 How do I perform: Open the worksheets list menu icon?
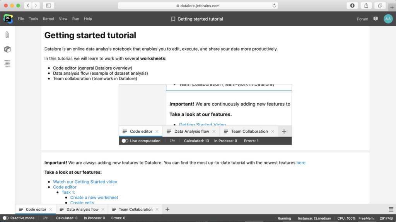[391, 209]
